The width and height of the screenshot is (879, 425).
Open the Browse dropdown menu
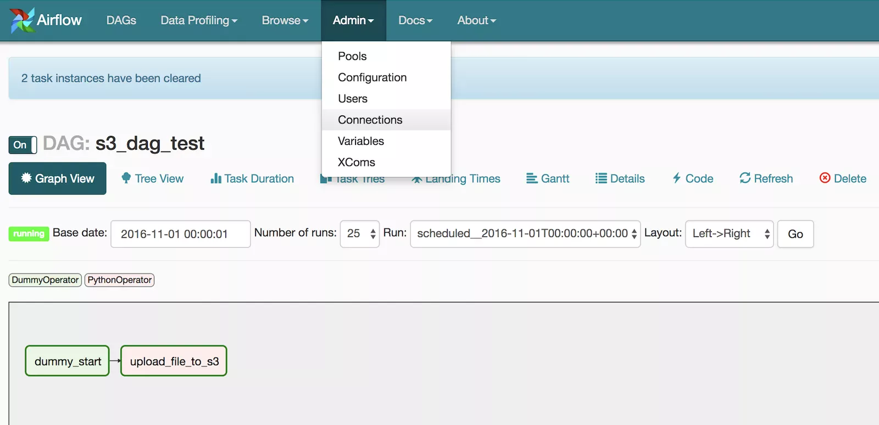coord(285,20)
